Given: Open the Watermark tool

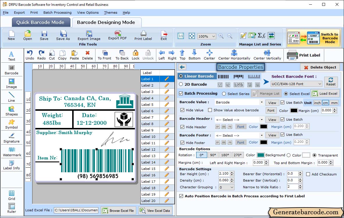Looking at the screenshot, I should [12, 152].
